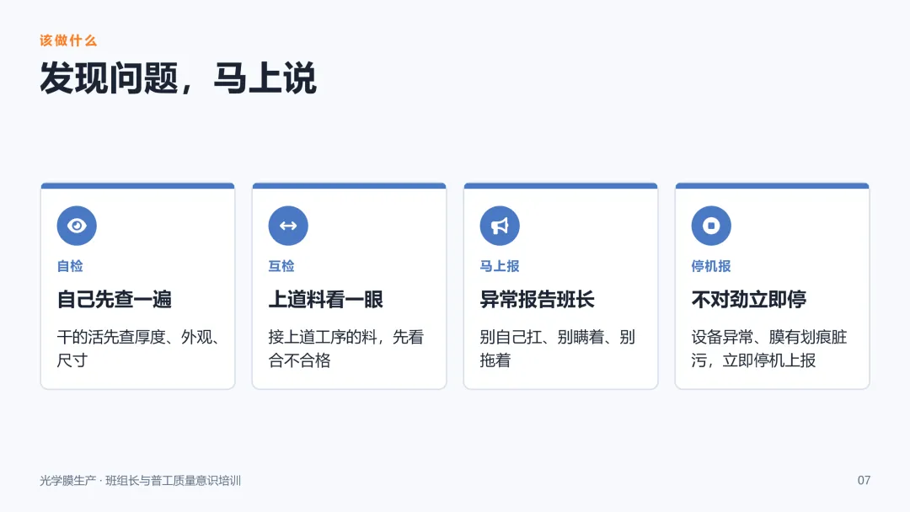Click the megaphone icon on the 马上报 card
The height and width of the screenshot is (512, 910).
[x=500, y=226]
